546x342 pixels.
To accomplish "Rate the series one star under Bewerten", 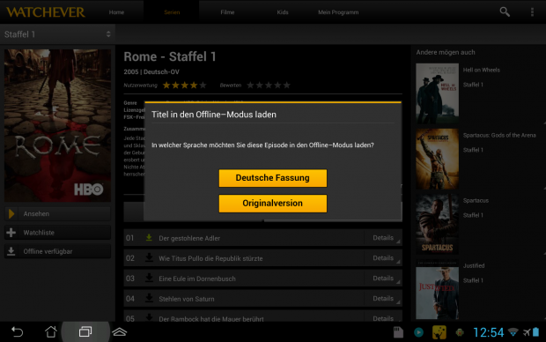I will click(250, 85).
